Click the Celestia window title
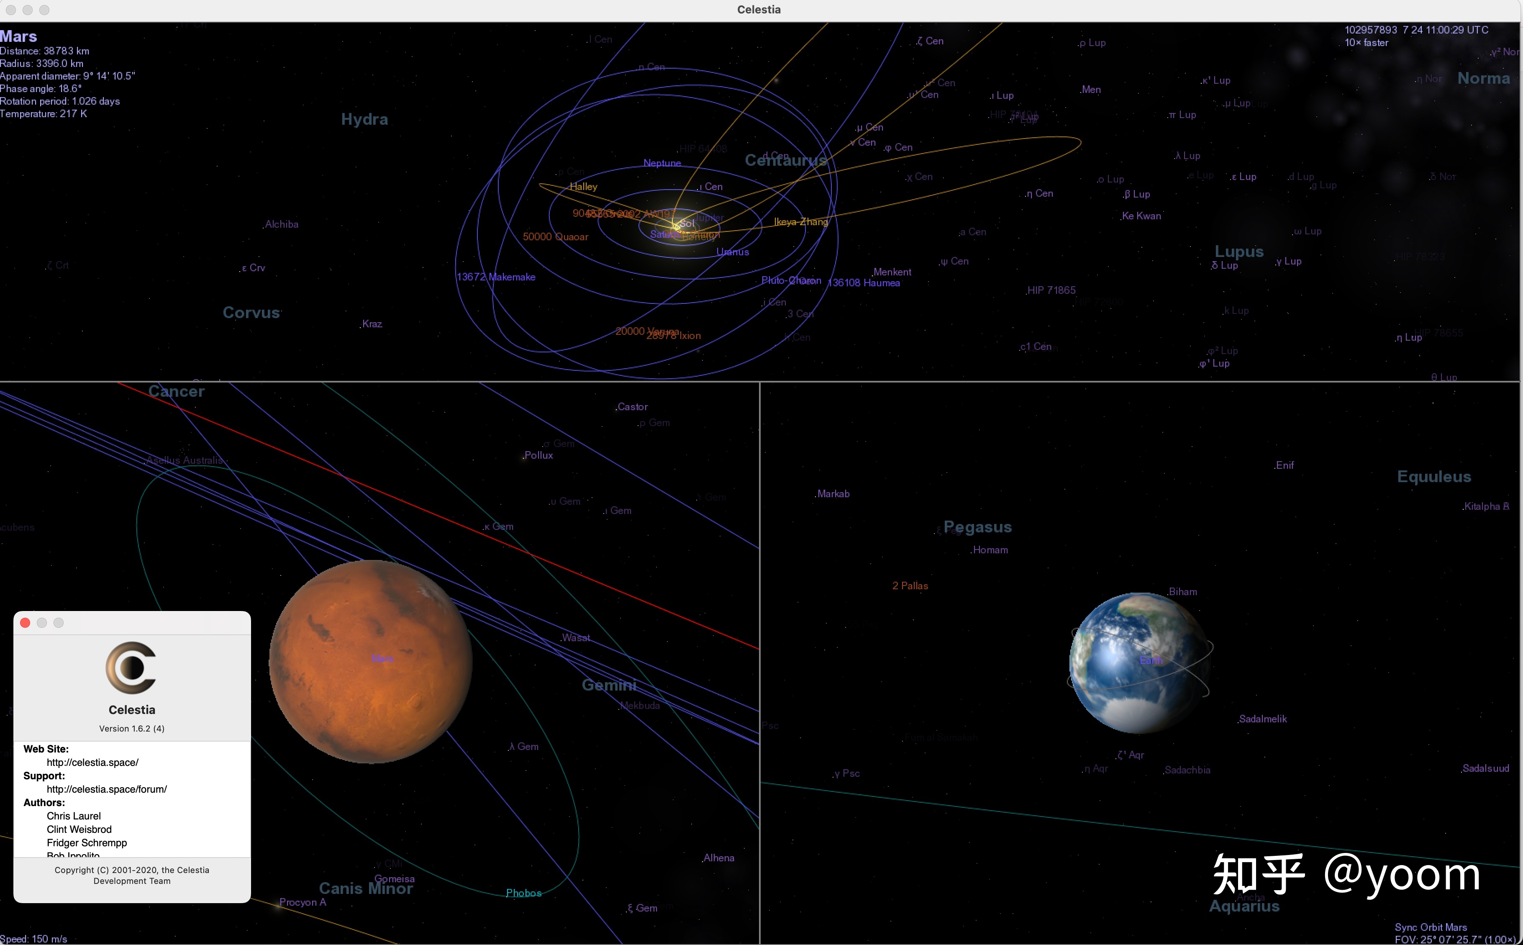 pos(759,9)
